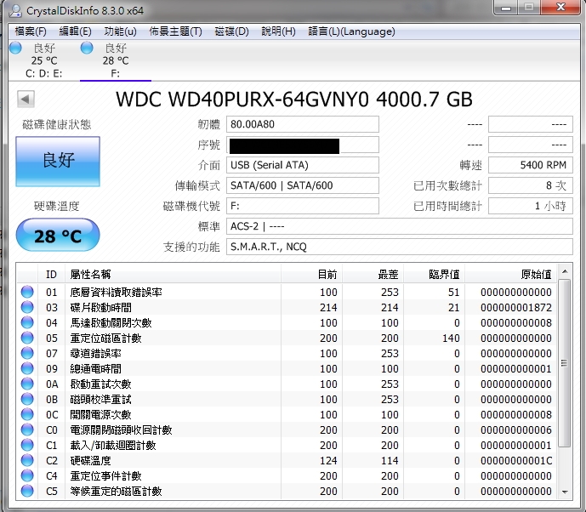Click scrollbar up arrow in SMART list
Viewport: 586px width, 512px height.
pyautogui.click(x=565, y=271)
